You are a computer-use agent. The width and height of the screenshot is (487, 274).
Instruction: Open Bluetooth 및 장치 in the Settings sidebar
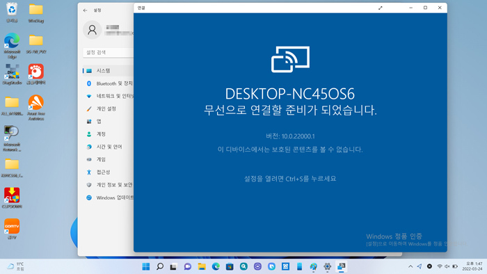point(108,83)
